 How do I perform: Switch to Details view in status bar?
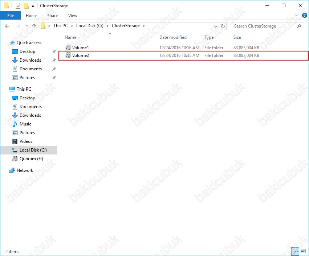point(296,251)
